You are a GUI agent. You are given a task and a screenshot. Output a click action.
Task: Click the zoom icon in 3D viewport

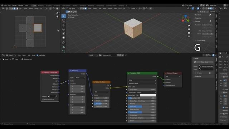tap(189, 25)
